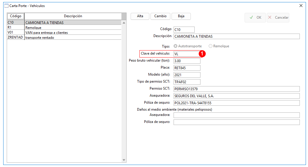Viewport: 308px width, 167px height.
Task: Sort by the Código column header
Action: pyautogui.click(x=15, y=16)
